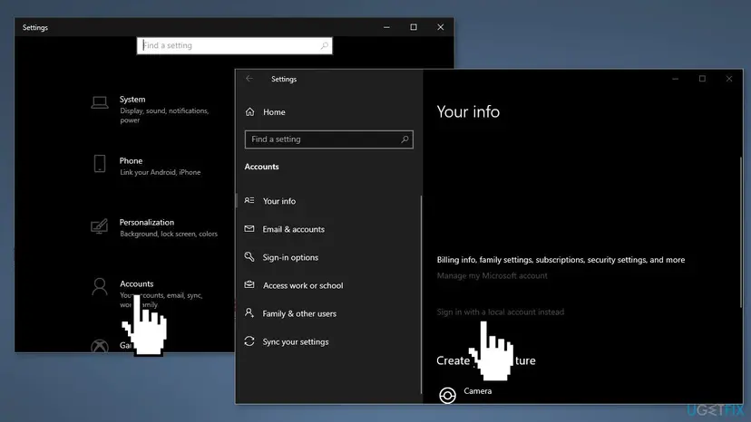Maximize the back Settings window
This screenshot has width=751, height=422.
click(x=414, y=27)
